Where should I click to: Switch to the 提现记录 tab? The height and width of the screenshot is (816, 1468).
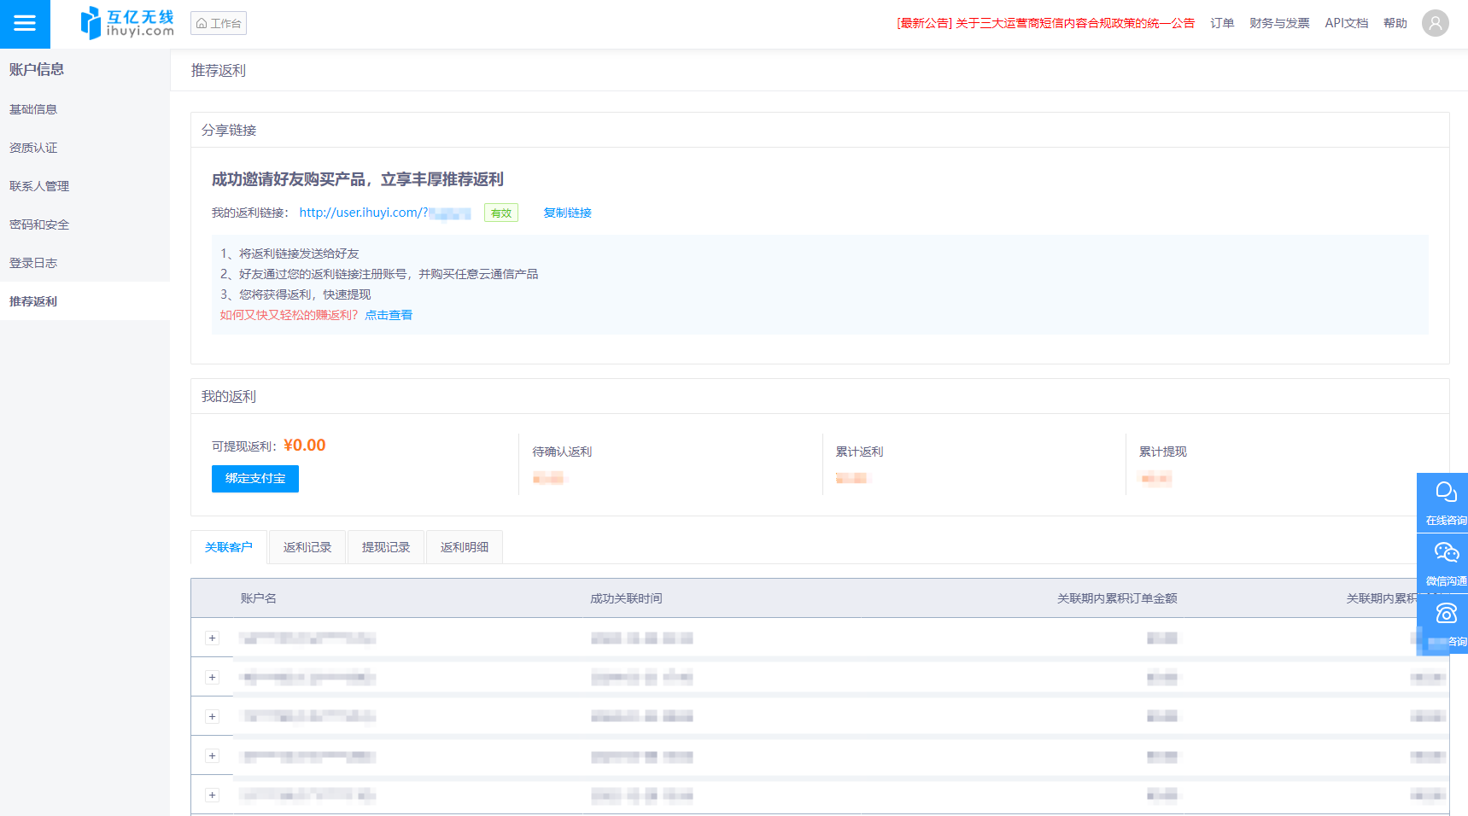click(x=386, y=547)
